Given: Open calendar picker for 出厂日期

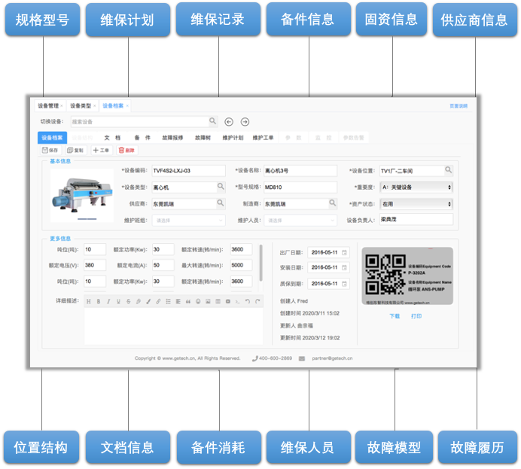Looking at the screenshot, I should tap(346, 251).
